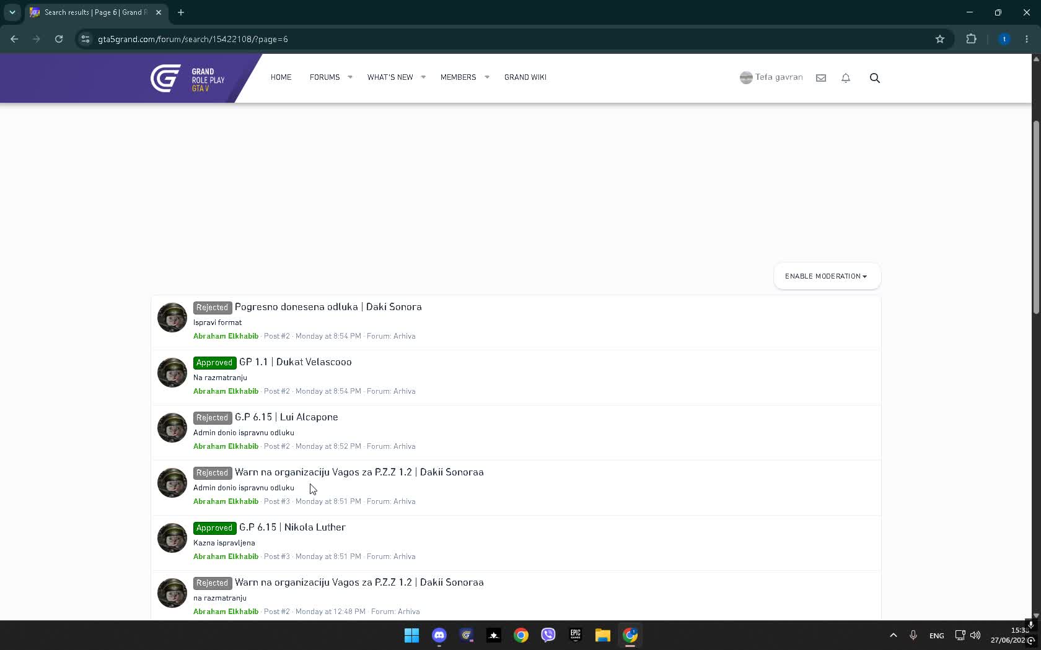
Task: Open the forum search magnifier icon
Action: (x=874, y=78)
